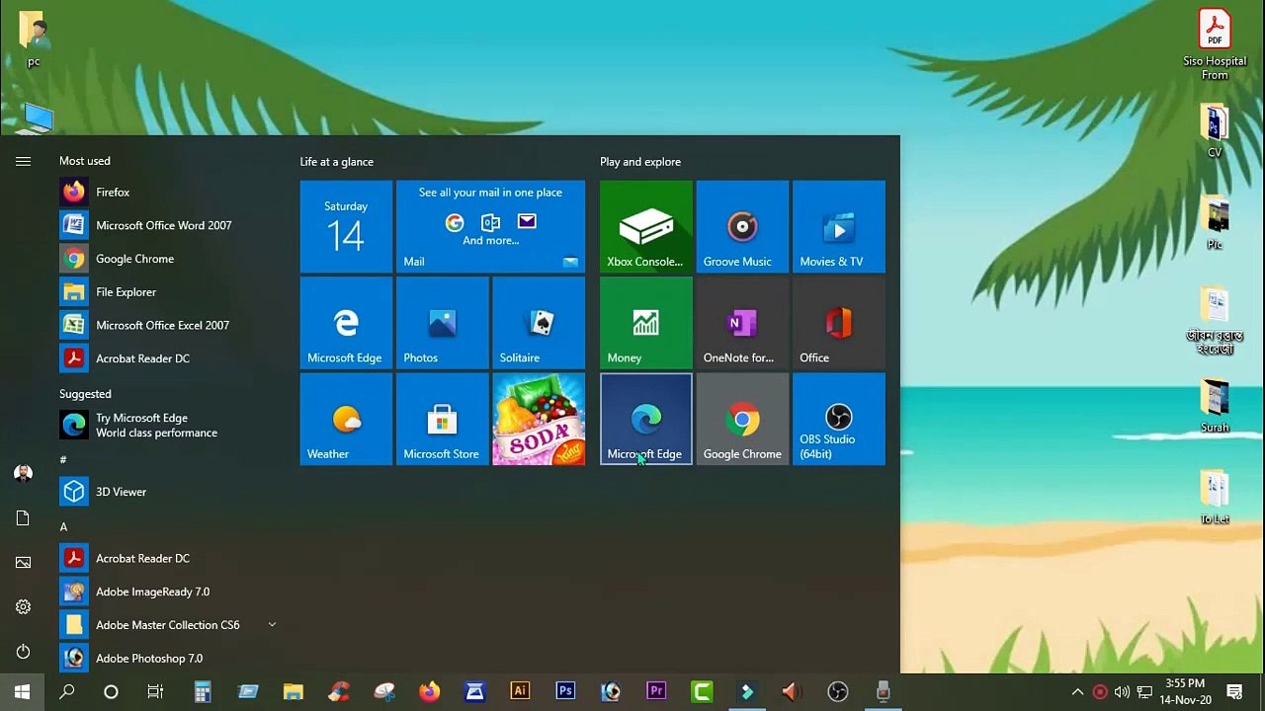Screen dimensions: 1265x711
Task: Open the Office tile
Action: pos(839,322)
